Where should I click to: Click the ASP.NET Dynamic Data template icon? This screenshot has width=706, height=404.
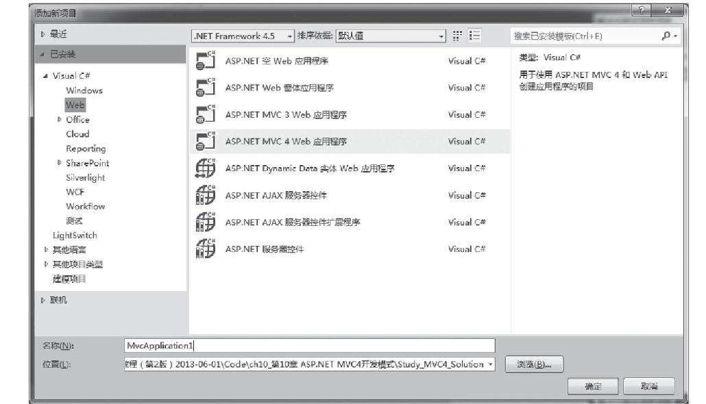tap(206, 168)
